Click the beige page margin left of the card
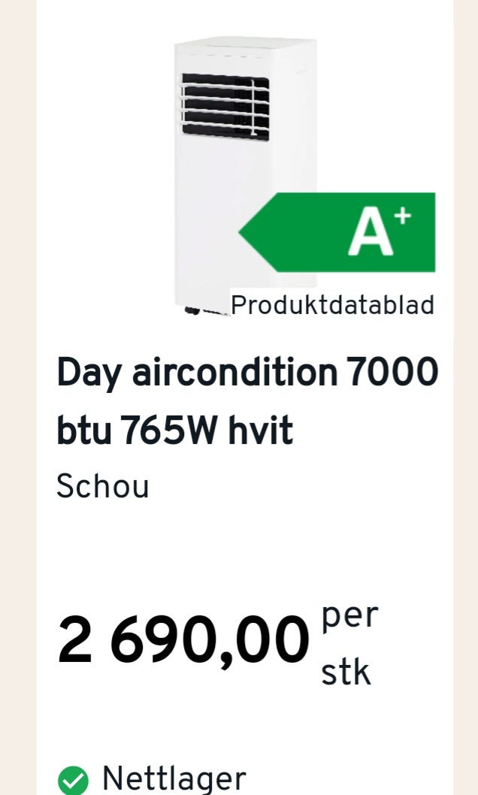Image resolution: width=478 pixels, height=795 pixels. pos(17,376)
